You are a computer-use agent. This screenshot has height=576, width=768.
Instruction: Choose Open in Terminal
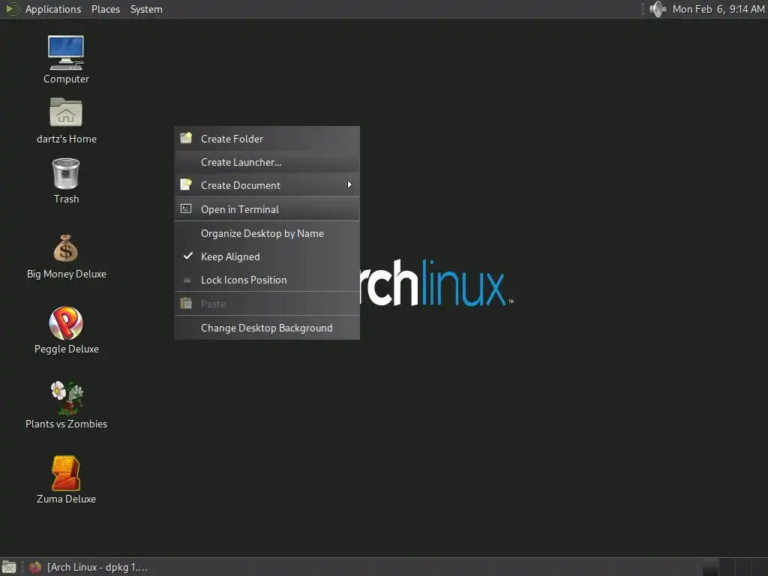point(267,210)
